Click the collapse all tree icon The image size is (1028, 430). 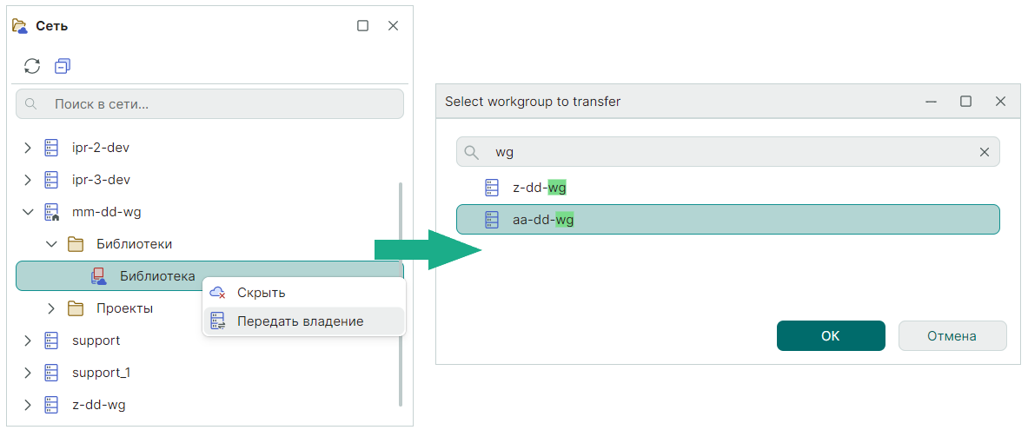click(x=62, y=66)
